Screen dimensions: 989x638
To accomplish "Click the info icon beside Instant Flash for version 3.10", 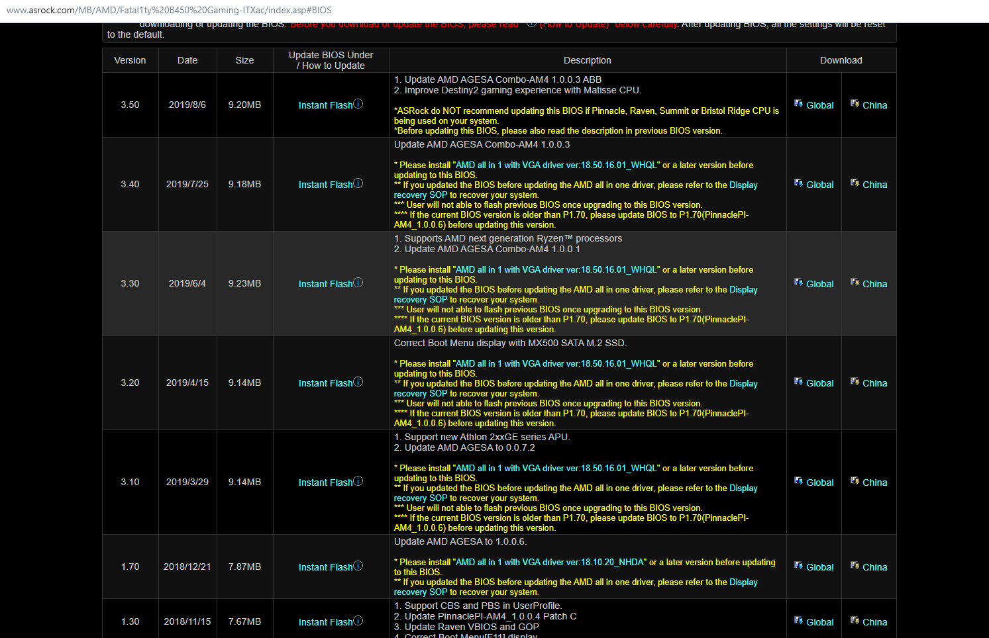I will [x=358, y=481].
